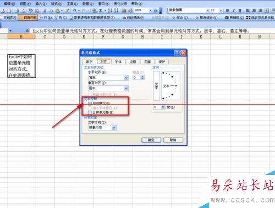
Task: Click the Underline formatting icon
Action: 240,10
